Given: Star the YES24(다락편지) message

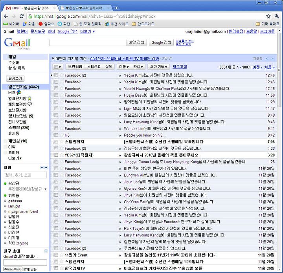Looking at the screenshot, I should click(62, 155).
